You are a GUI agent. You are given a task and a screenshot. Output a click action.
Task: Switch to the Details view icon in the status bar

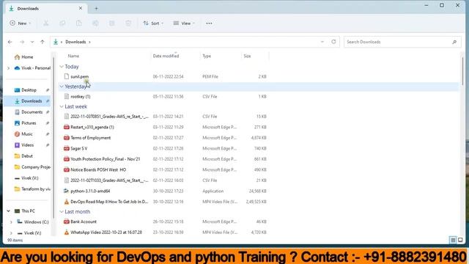click(453, 240)
